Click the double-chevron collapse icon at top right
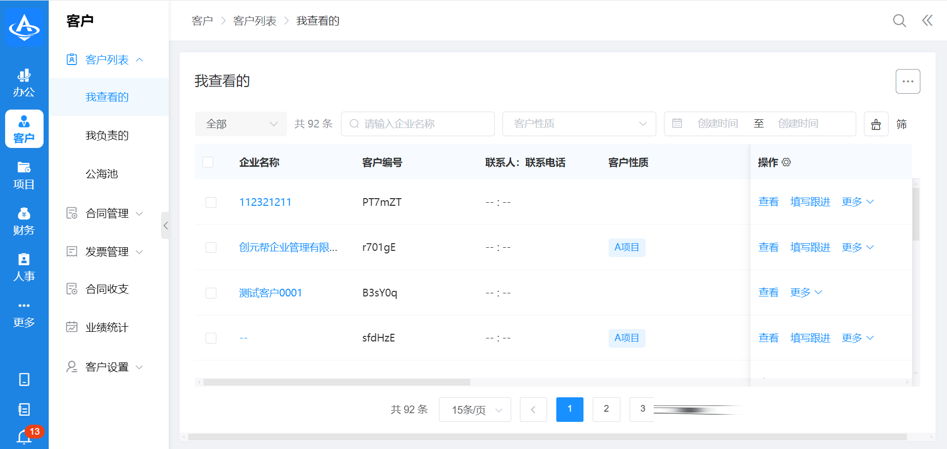The image size is (947, 449). pyautogui.click(x=927, y=20)
